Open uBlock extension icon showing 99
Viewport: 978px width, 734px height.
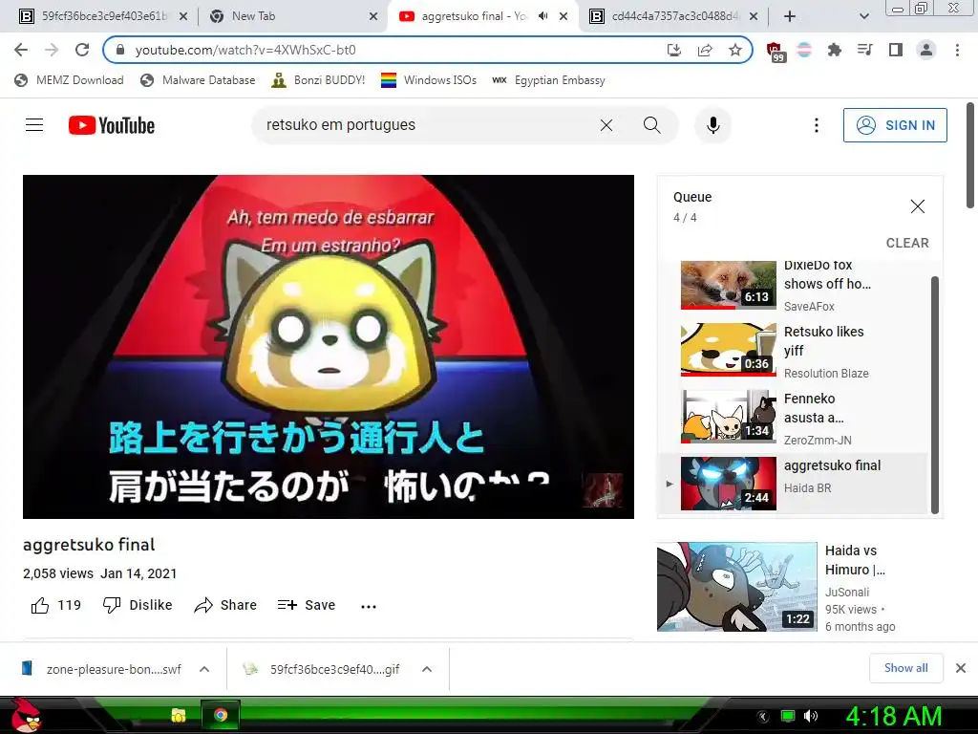(775, 52)
